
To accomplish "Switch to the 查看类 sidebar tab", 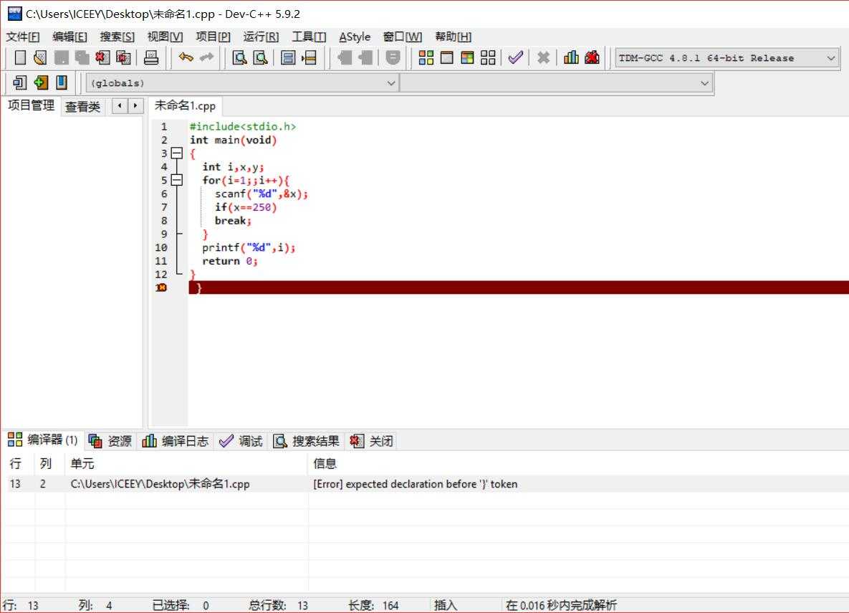I will 83,106.
